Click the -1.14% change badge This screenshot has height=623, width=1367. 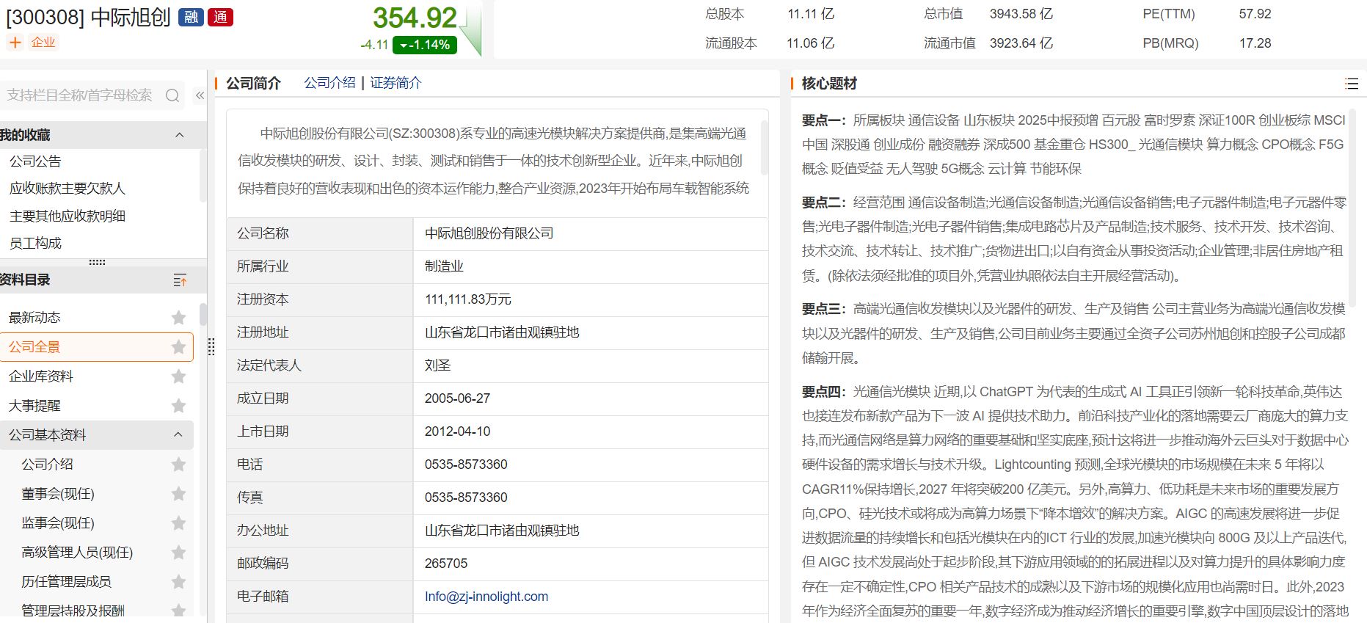click(425, 45)
